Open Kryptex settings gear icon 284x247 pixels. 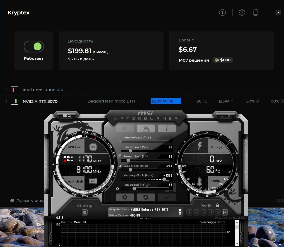tap(242, 13)
